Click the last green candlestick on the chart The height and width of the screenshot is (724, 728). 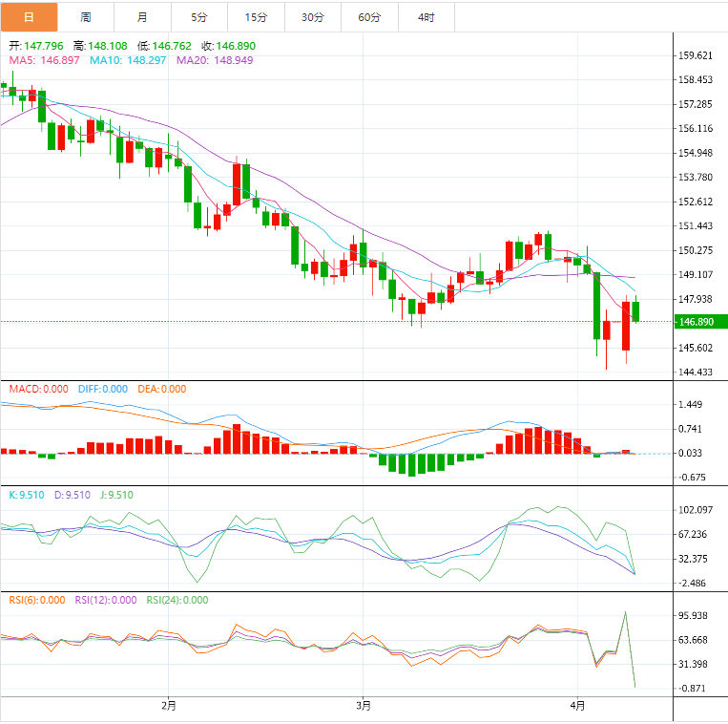pos(635,311)
